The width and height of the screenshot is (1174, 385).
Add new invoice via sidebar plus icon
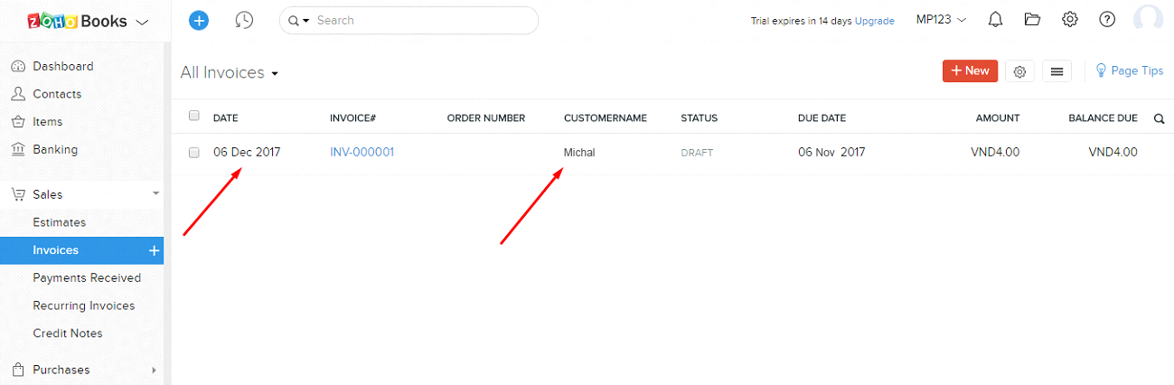(154, 250)
